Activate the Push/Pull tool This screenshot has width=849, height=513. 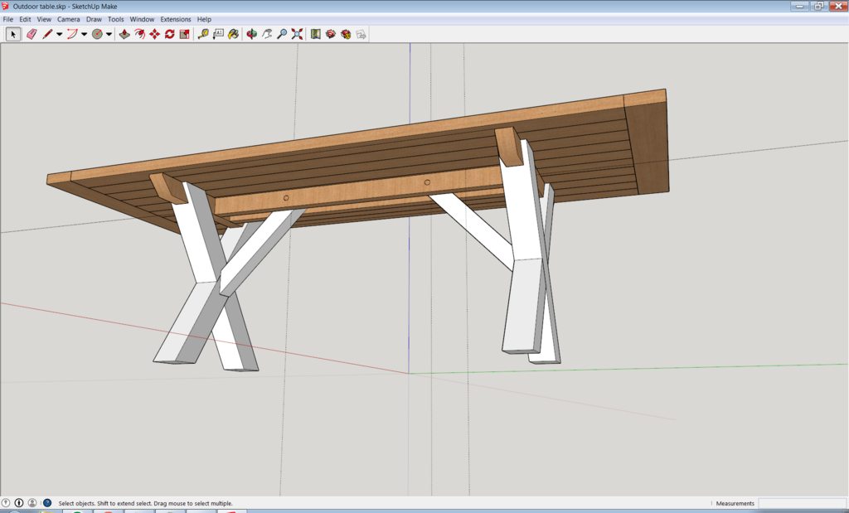[124, 34]
